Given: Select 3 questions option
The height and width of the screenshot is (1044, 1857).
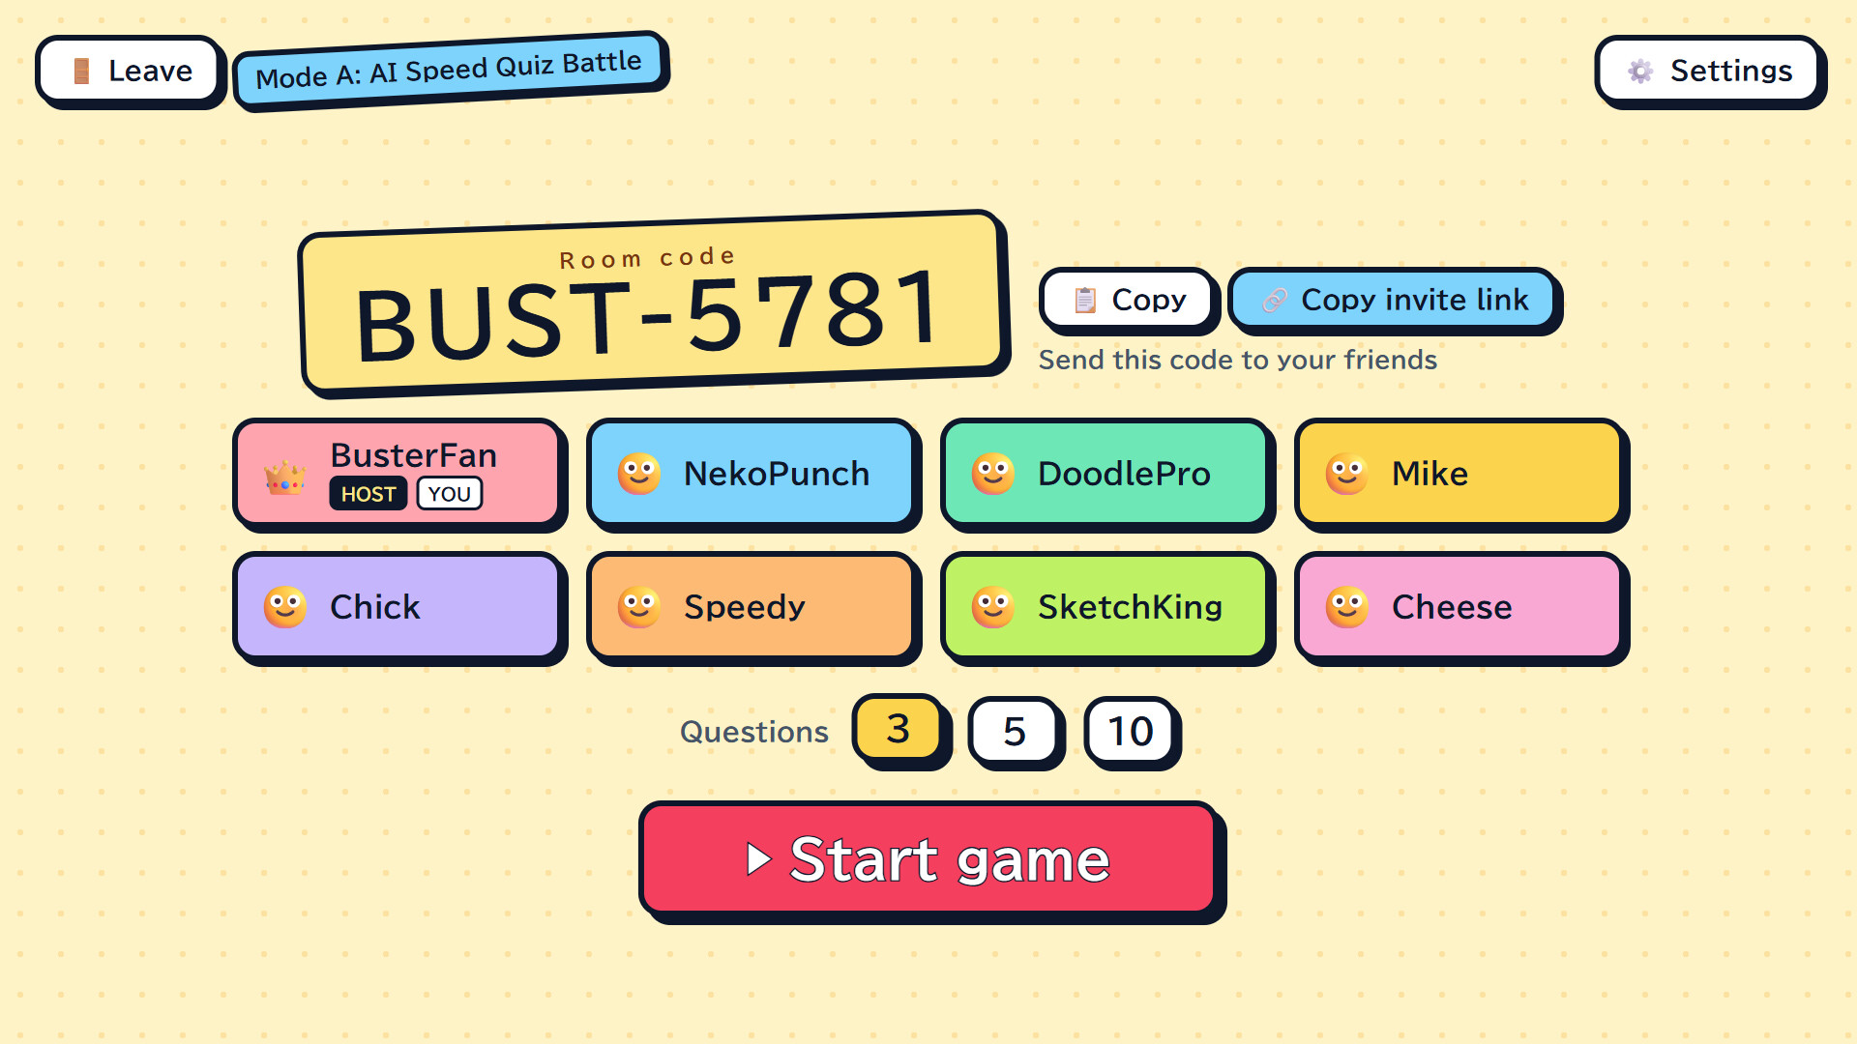Looking at the screenshot, I should [899, 729].
